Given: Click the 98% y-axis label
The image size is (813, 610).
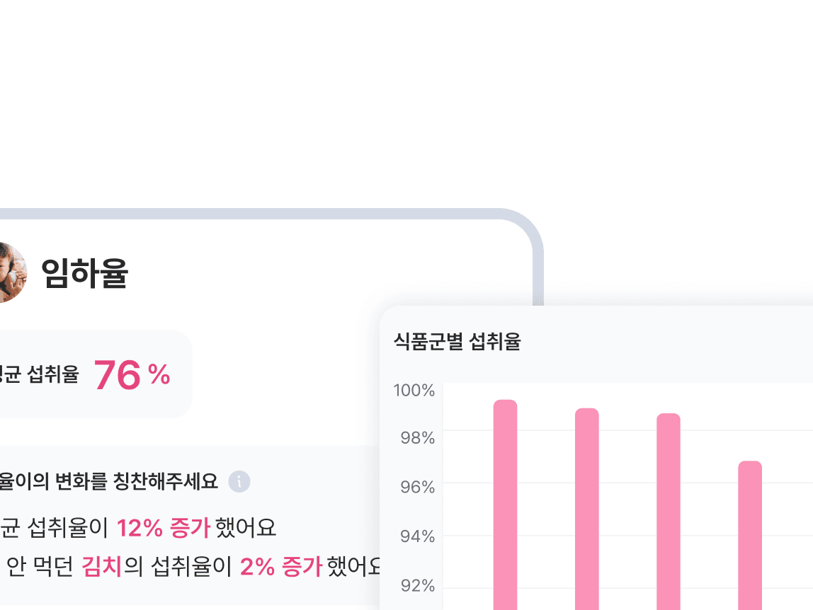Looking at the screenshot, I should coord(417,438).
